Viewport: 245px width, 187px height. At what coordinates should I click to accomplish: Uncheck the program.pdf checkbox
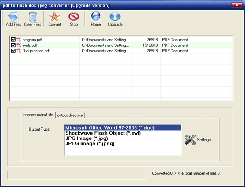click(13, 40)
